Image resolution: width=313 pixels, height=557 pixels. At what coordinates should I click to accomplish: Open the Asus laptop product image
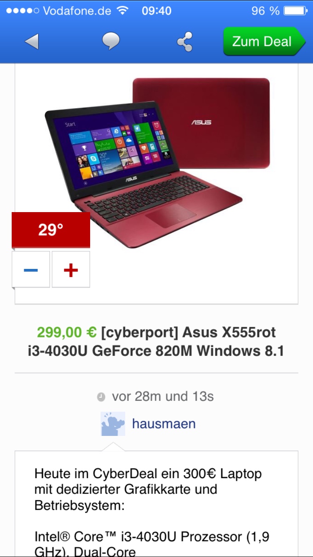pos(156,163)
